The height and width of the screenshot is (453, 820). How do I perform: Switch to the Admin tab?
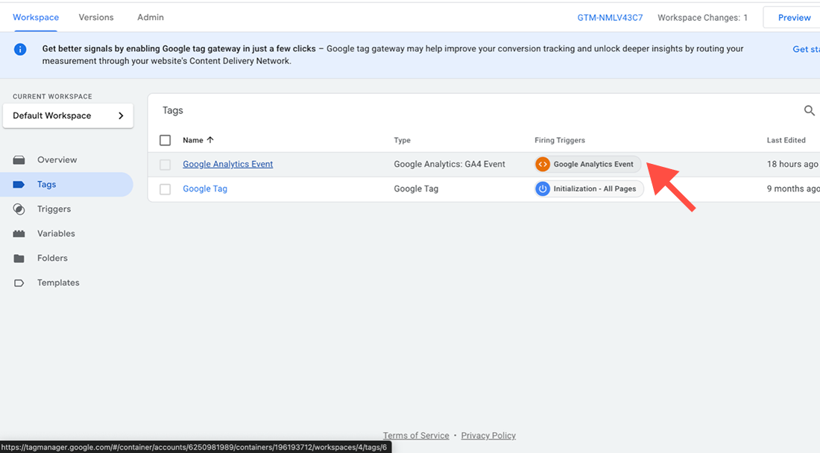(x=151, y=17)
